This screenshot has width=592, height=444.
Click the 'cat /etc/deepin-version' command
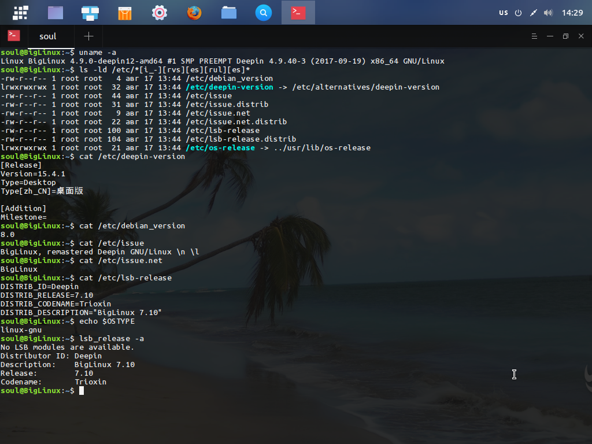pos(132,157)
